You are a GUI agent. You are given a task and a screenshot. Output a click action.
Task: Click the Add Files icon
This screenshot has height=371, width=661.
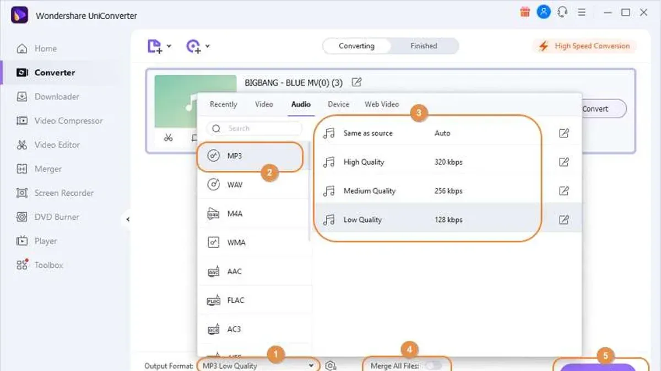[155, 46]
